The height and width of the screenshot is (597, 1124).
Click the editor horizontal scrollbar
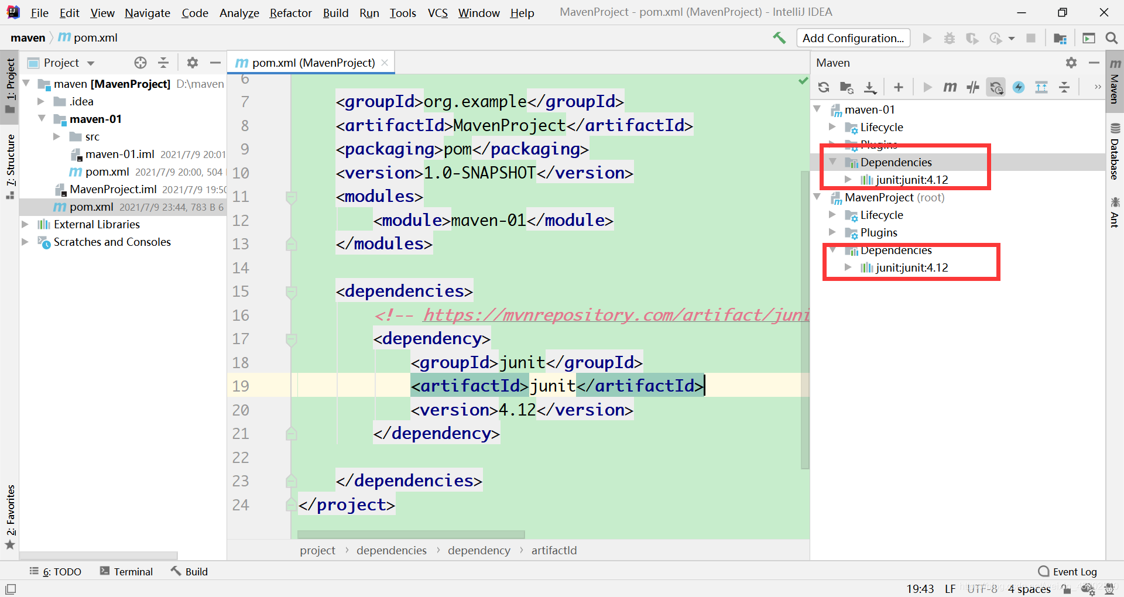click(x=411, y=534)
